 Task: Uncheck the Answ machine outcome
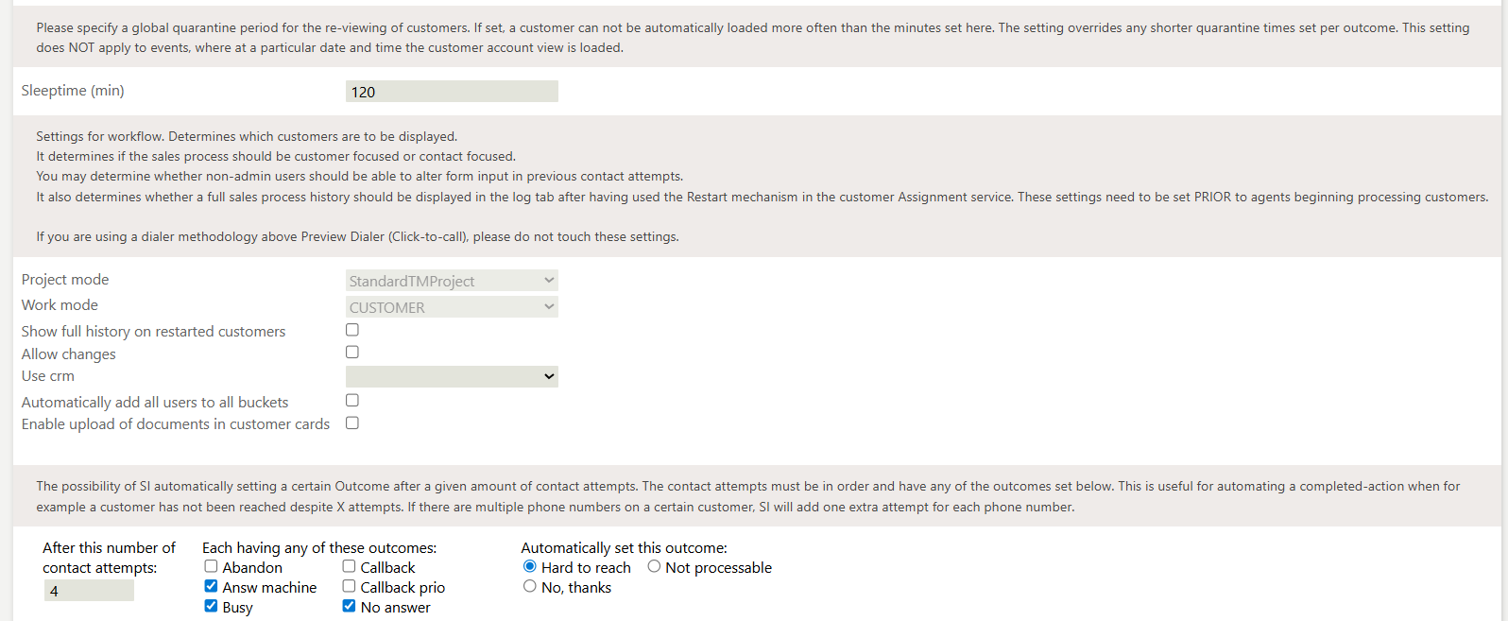click(x=211, y=586)
